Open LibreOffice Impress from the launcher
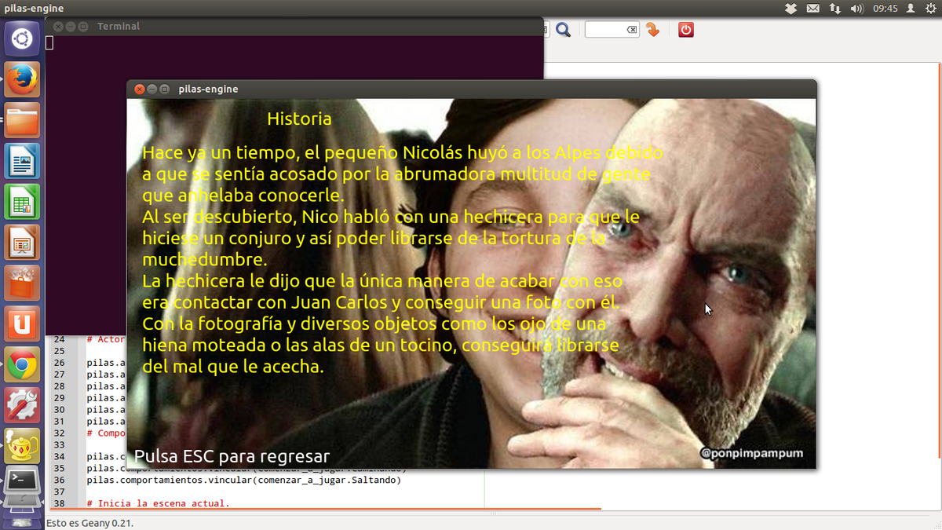 [x=22, y=243]
